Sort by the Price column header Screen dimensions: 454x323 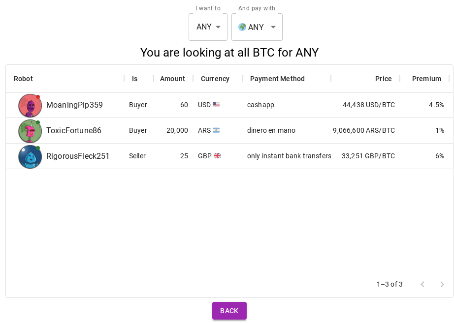[x=383, y=79]
